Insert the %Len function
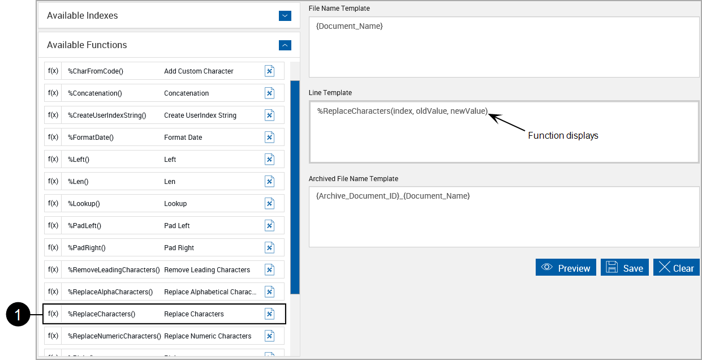Screen dimensions: 702x360 pyautogui.click(x=270, y=181)
